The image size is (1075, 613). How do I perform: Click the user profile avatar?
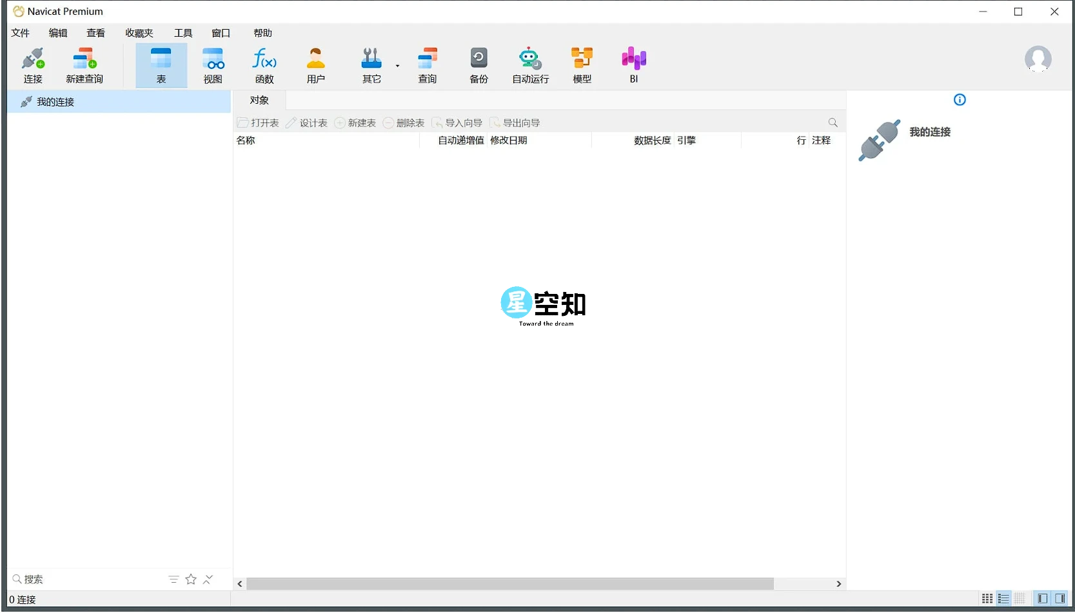(x=1038, y=59)
